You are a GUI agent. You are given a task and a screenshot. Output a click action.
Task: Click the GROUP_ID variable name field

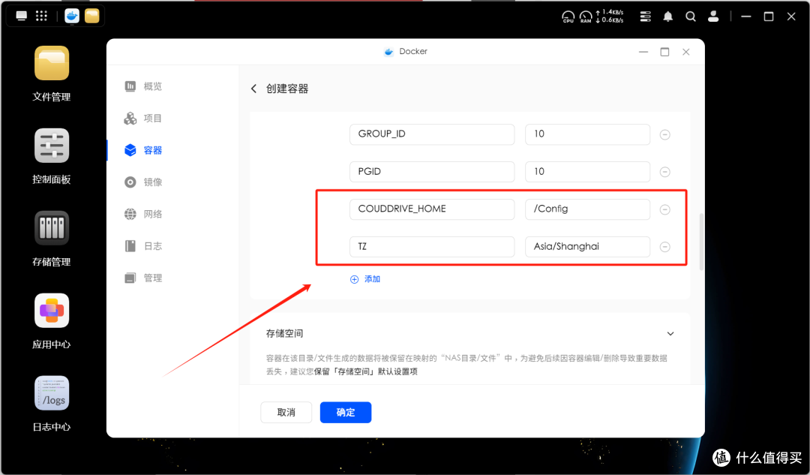point(432,134)
